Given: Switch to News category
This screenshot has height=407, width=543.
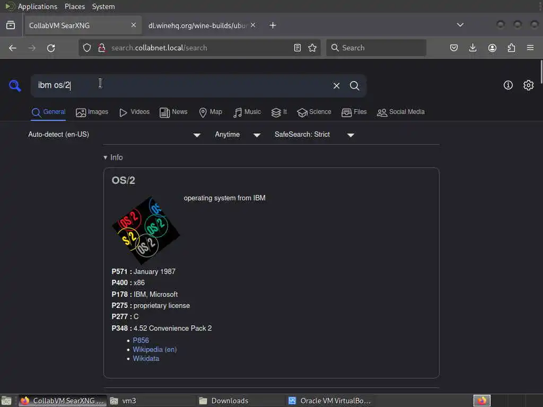Looking at the screenshot, I should [173, 112].
